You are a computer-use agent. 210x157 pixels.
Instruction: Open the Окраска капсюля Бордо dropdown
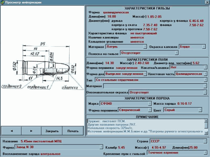click(x=203, y=47)
